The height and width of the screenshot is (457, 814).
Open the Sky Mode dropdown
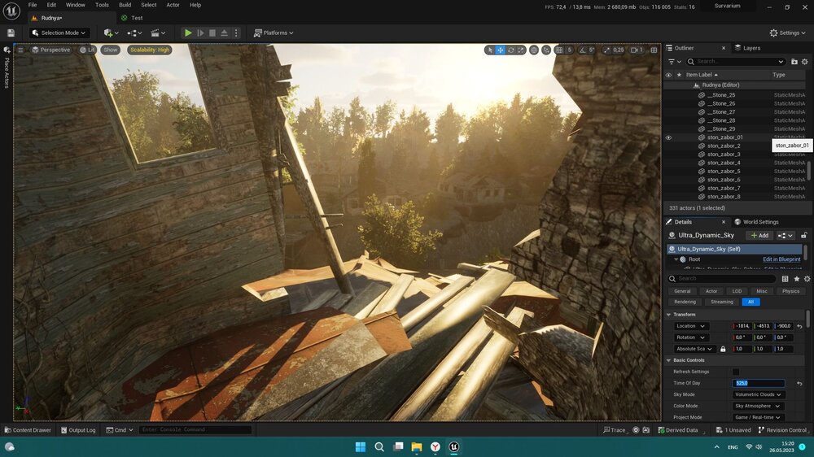point(758,394)
